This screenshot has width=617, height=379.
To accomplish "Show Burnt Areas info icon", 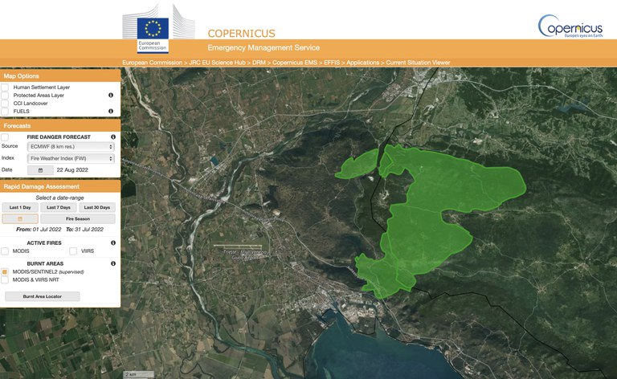I will [x=113, y=263].
